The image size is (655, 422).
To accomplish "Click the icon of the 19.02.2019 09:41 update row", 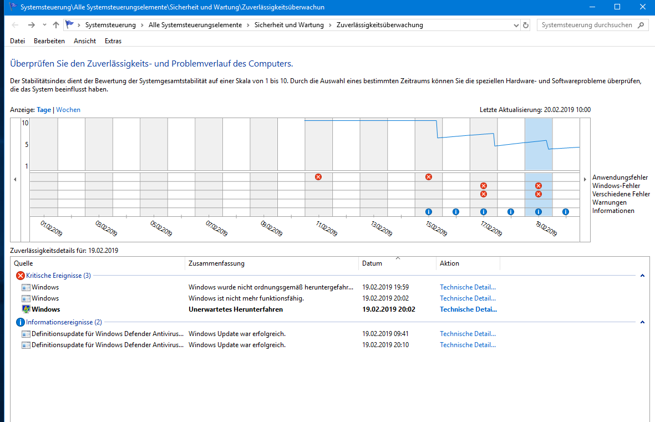I will (26, 334).
